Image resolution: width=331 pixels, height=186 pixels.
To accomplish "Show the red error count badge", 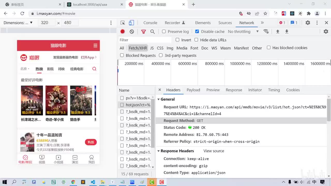I will (x=282, y=23).
